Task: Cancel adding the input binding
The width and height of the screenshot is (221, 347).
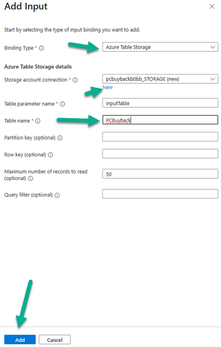Action: pyautogui.click(x=55, y=340)
